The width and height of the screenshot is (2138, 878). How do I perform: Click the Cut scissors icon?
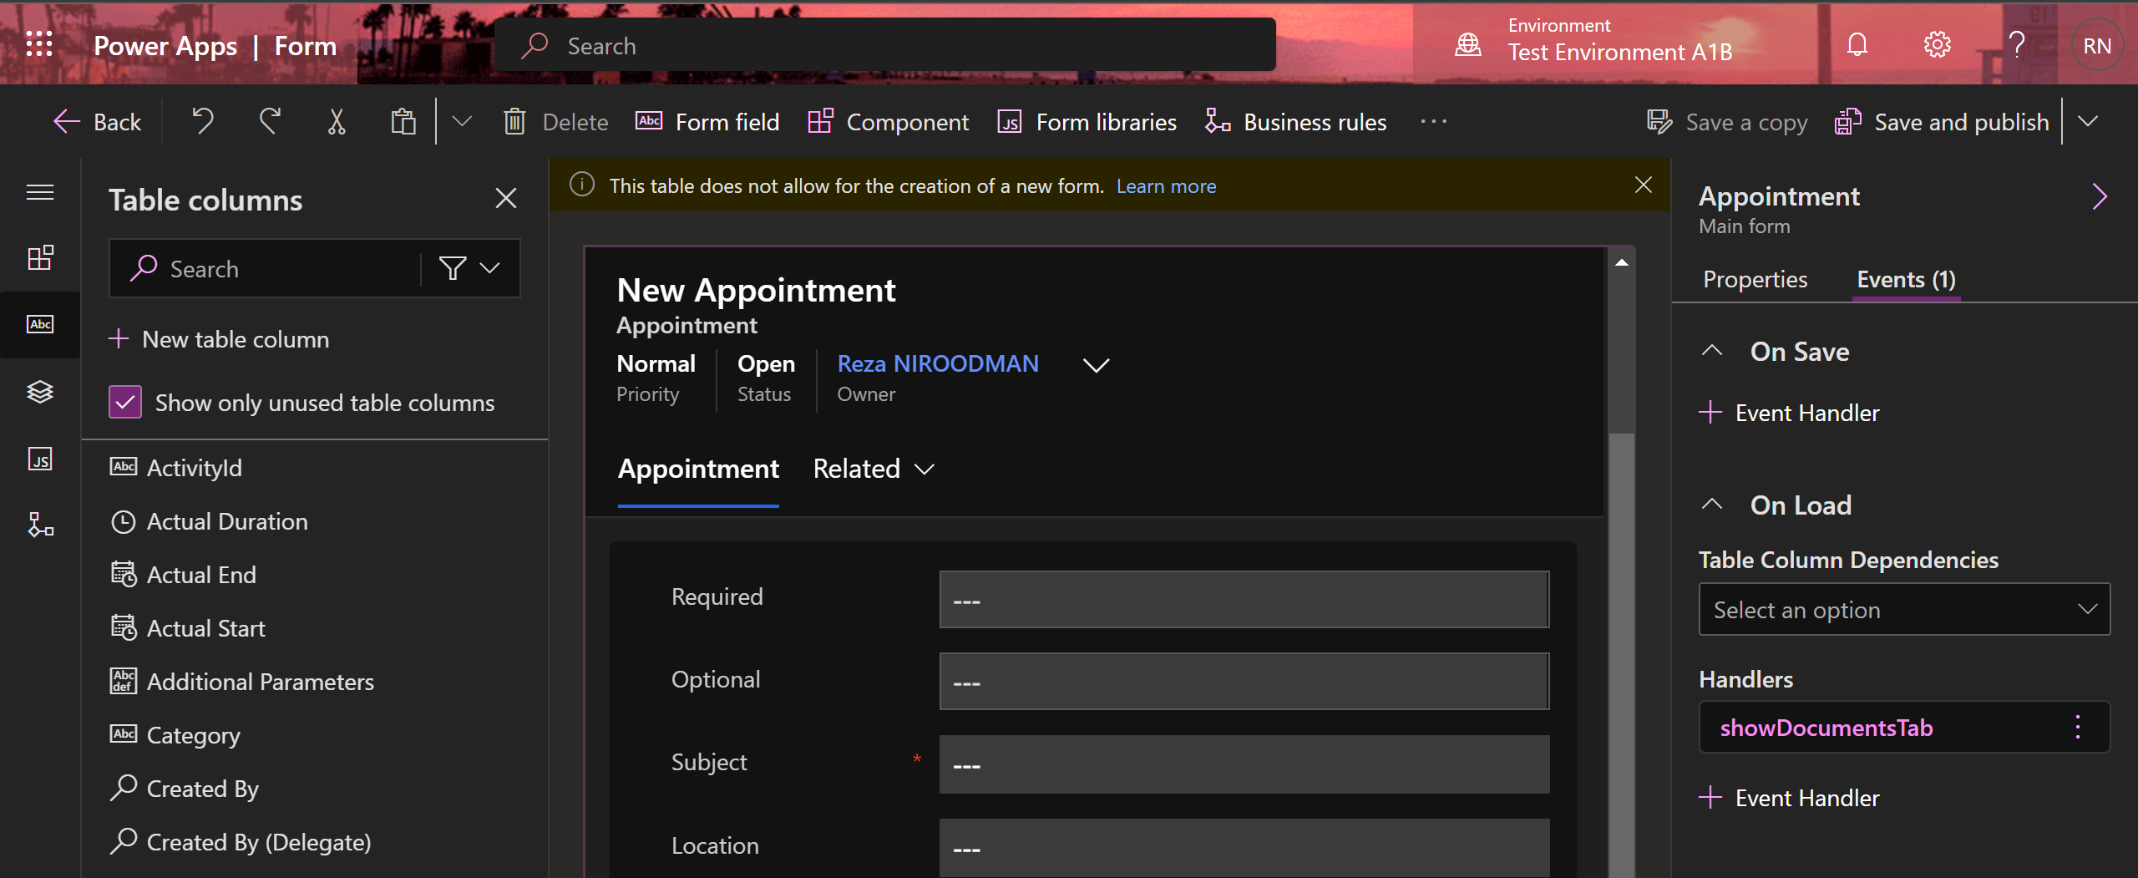[336, 122]
